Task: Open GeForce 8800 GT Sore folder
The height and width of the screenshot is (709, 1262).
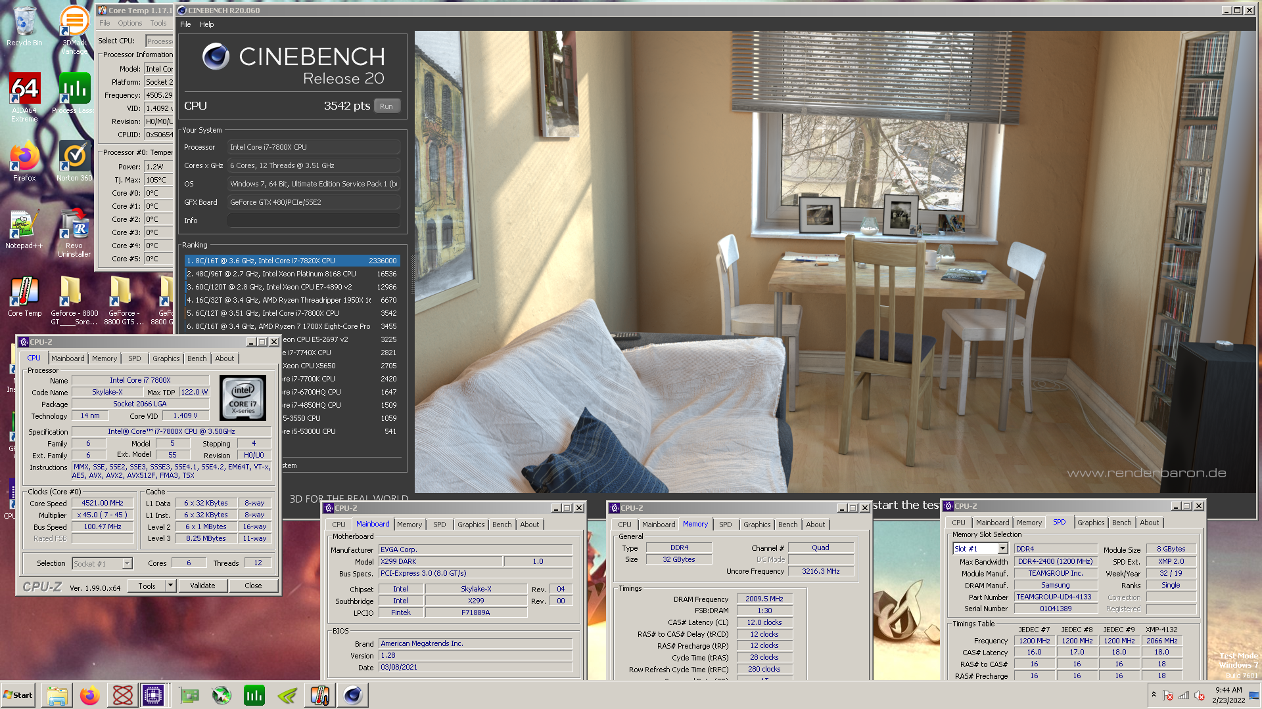Action: point(74,301)
